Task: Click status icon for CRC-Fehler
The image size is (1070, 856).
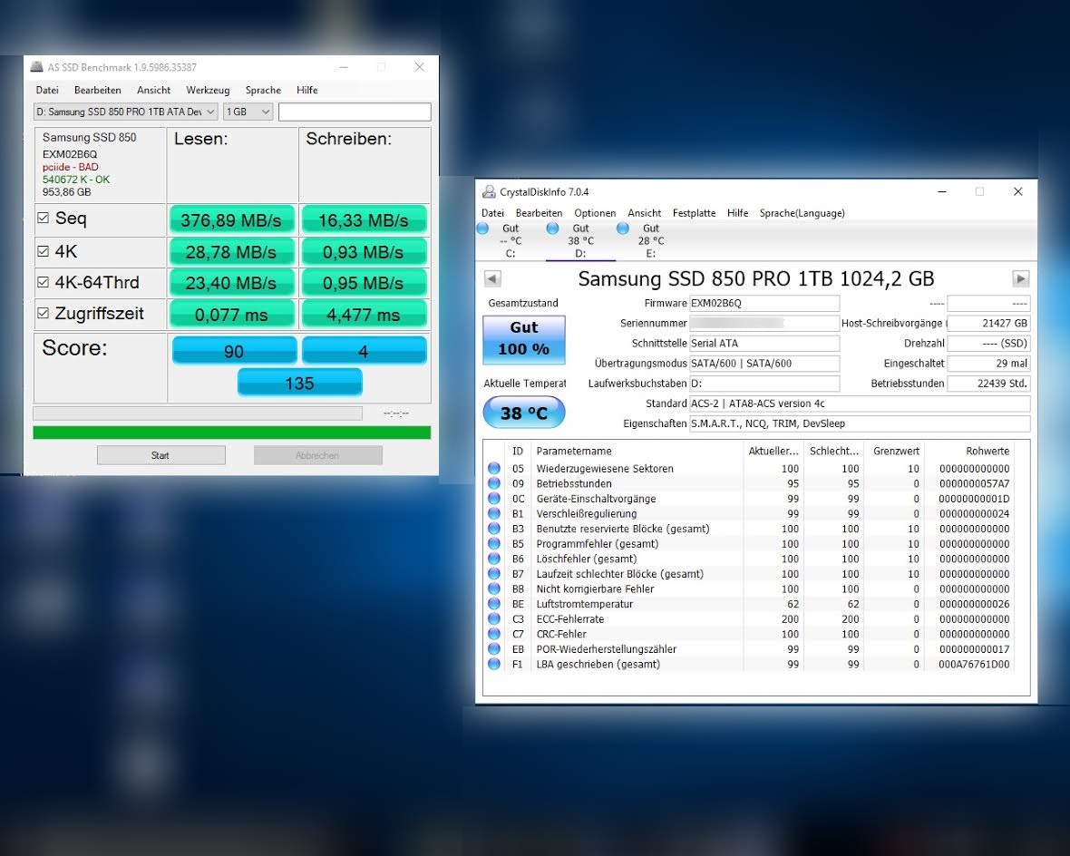Action: click(494, 634)
